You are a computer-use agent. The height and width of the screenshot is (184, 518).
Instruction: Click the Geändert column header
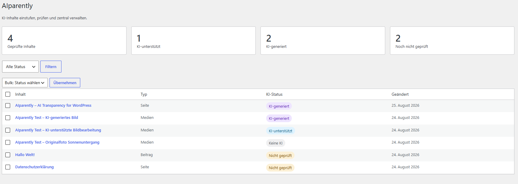point(400,94)
